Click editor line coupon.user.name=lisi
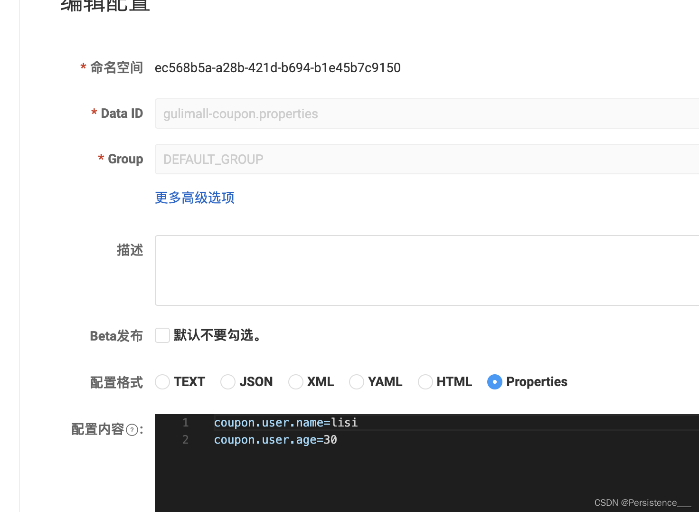 tap(286, 422)
